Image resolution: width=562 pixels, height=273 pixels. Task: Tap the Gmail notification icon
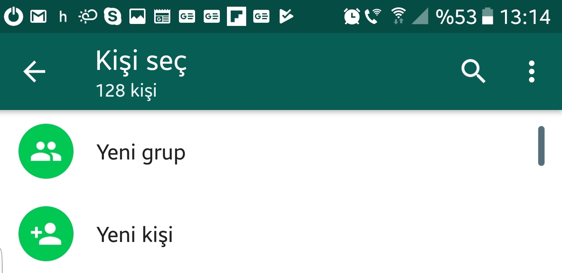tap(38, 16)
